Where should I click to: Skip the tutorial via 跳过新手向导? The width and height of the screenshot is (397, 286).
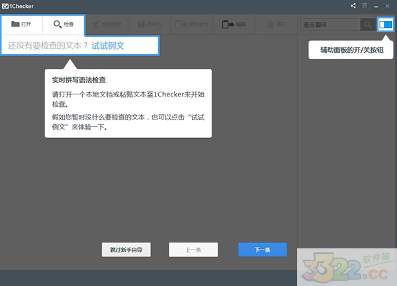126,250
